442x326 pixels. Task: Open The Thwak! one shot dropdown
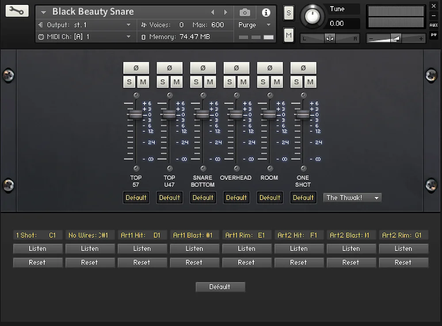point(352,198)
